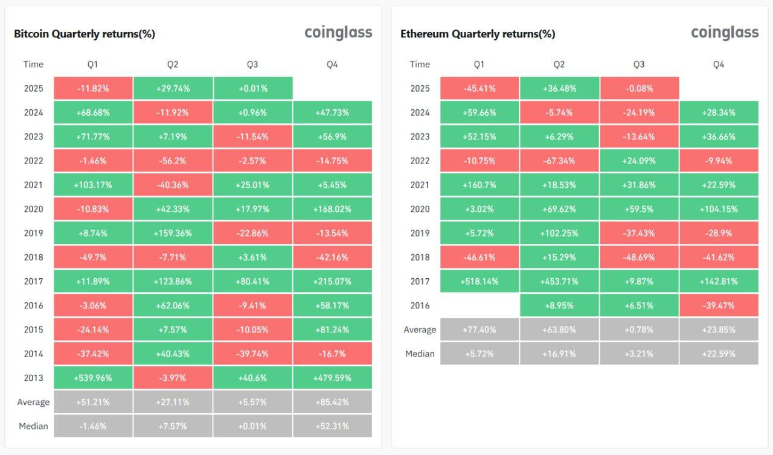Image resolution: width=773 pixels, height=455 pixels.
Task: Select the +539.96% Bitcoin 2013 Q1 cell
Action: [93, 378]
